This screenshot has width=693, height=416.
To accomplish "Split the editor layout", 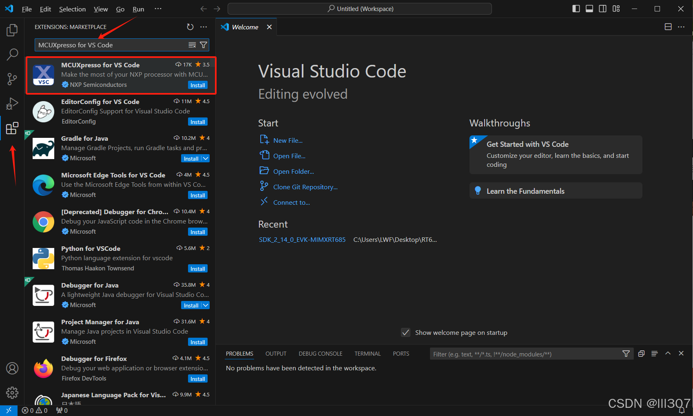I will point(668,27).
